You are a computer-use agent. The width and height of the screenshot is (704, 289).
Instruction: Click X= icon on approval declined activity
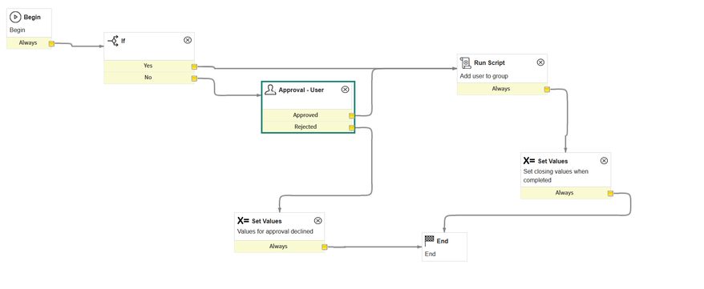pos(243,220)
